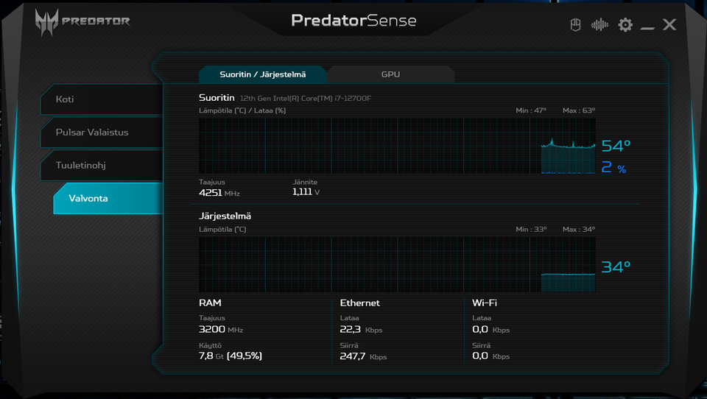Click the Suoritin temperature graph

tap(397, 146)
